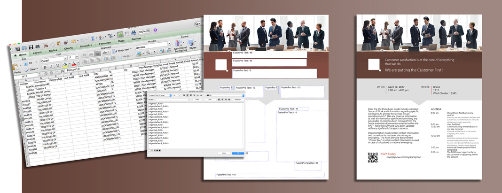Click the purple Help question mark icon
Image resolution: width=502 pixels, height=193 pixels.
[155, 30]
